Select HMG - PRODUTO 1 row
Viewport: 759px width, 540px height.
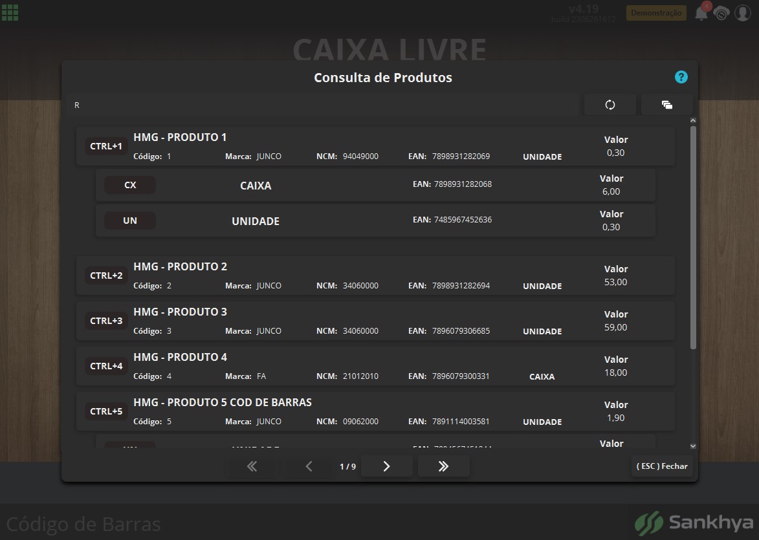coord(375,146)
